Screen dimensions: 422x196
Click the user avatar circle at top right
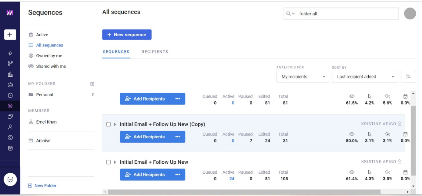pos(410,14)
